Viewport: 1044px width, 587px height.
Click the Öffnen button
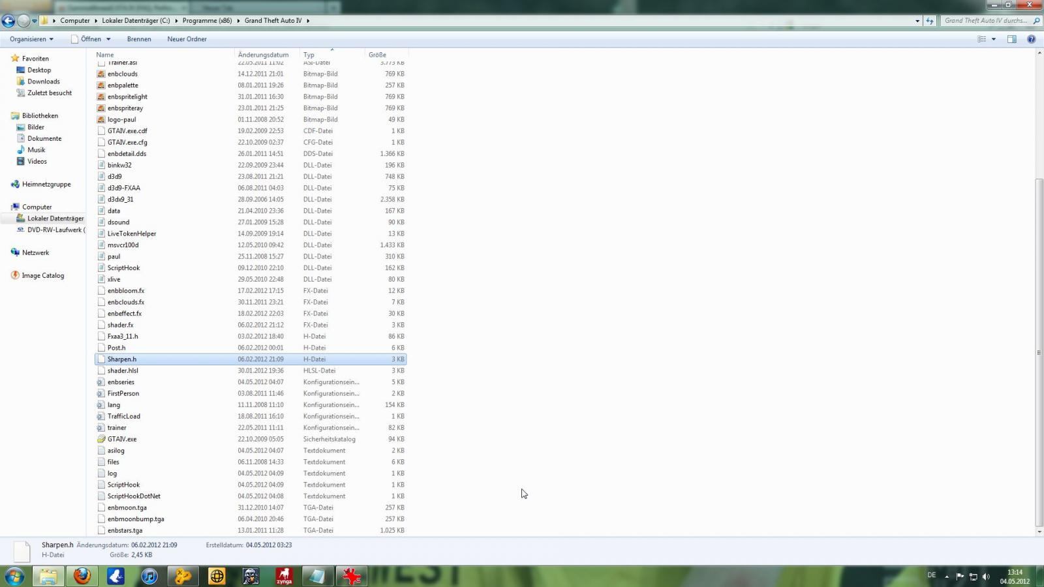86,39
